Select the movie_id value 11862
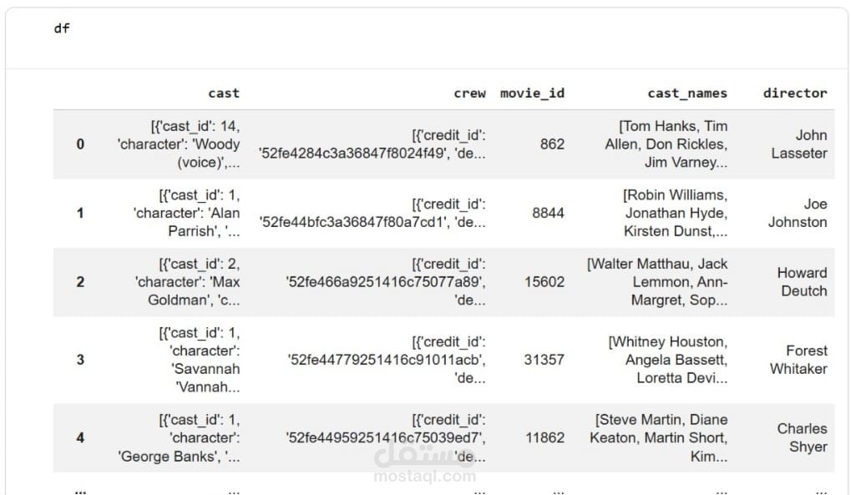The height and width of the screenshot is (495, 851). click(545, 437)
